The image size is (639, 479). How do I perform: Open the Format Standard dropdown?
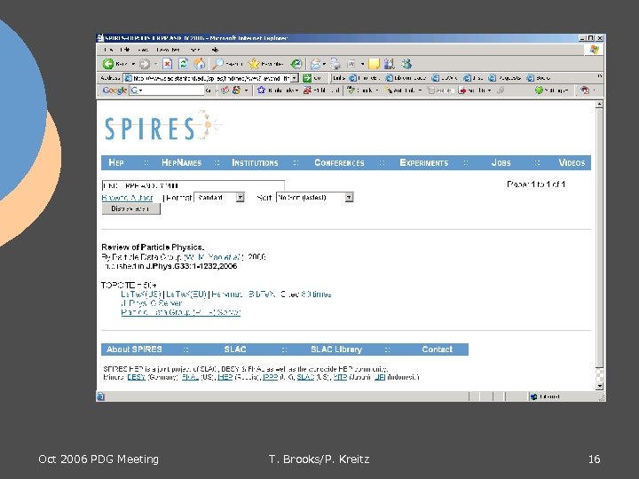[241, 198]
